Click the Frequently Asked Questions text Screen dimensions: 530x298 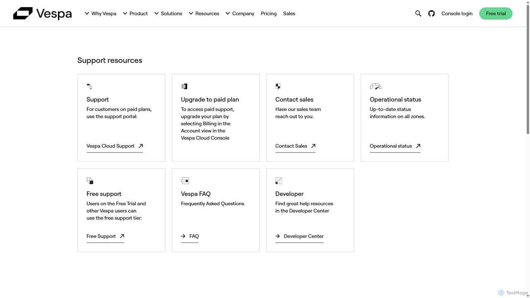point(213,204)
